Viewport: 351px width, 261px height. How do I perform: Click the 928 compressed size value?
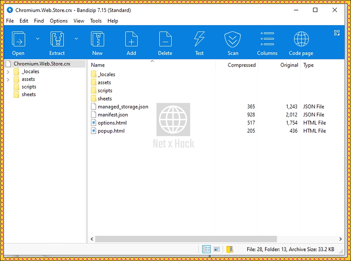pos(251,115)
